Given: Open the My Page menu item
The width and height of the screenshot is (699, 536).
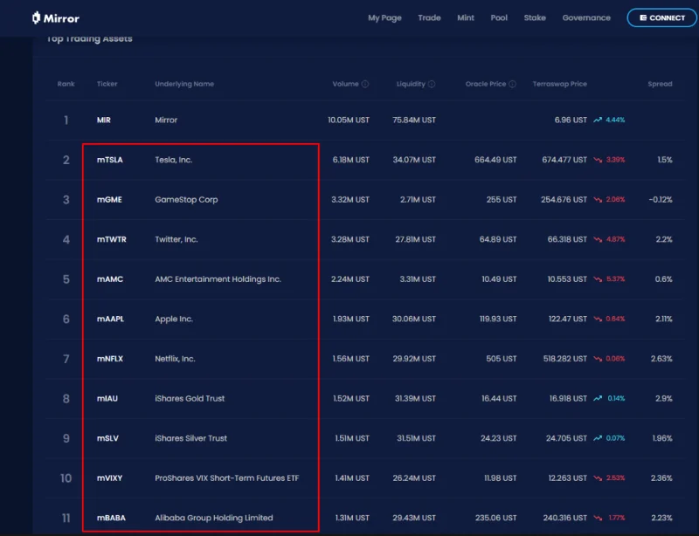Looking at the screenshot, I should coord(384,17).
